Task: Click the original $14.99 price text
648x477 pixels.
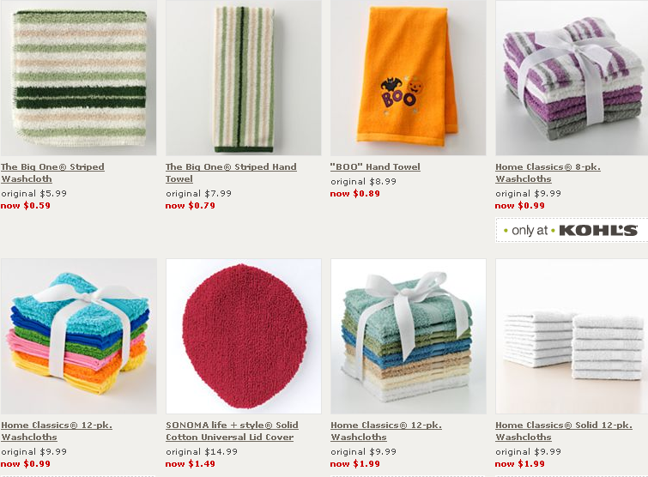Action: coord(202,452)
